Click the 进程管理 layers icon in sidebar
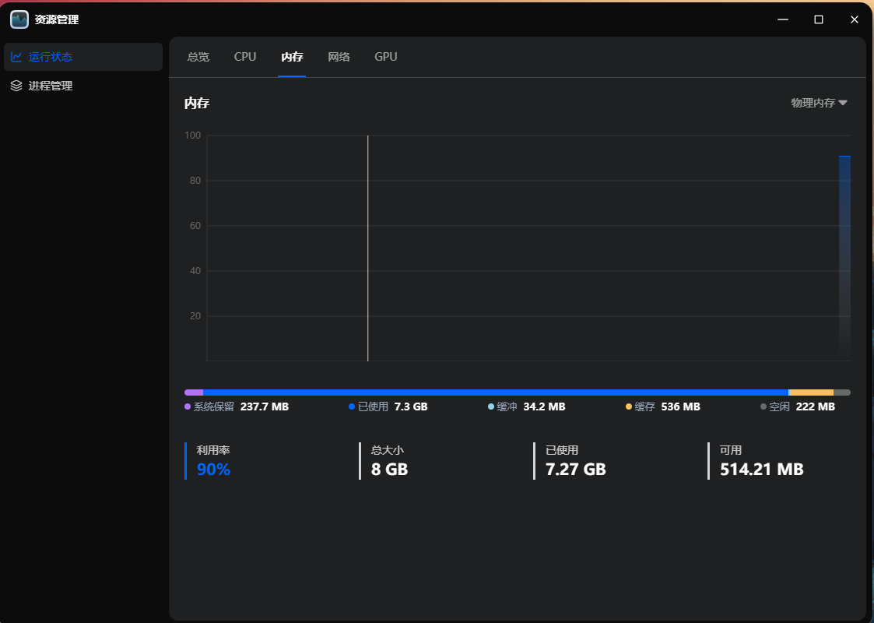Image resolution: width=874 pixels, height=623 pixels. [17, 86]
